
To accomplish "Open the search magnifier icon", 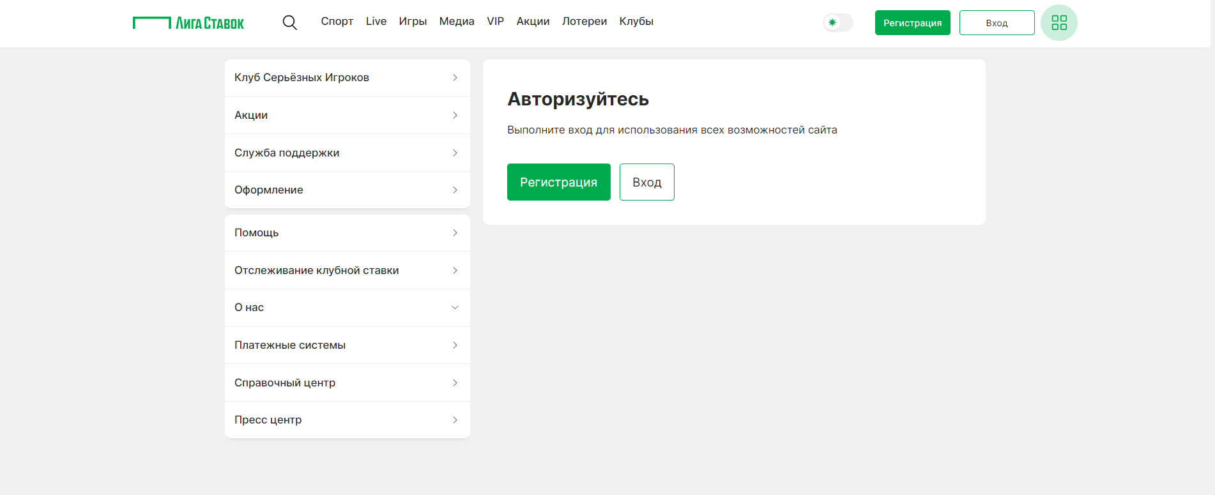I will click(x=289, y=23).
